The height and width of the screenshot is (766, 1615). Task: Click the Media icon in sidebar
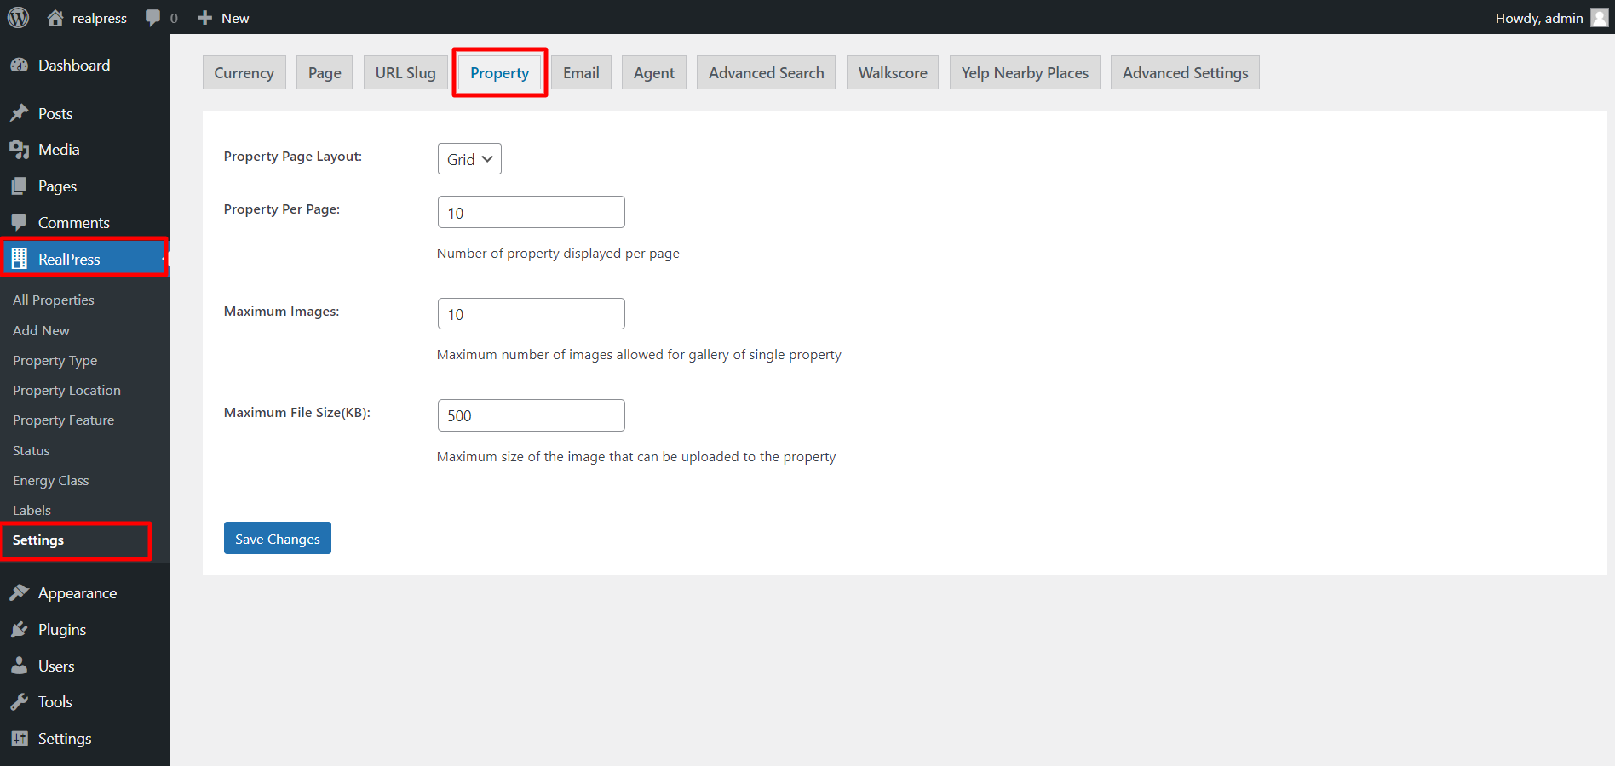(x=19, y=150)
